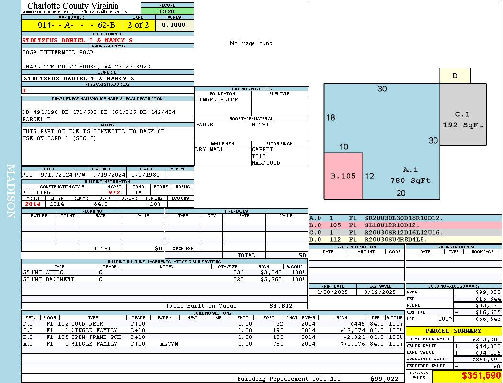
Task: Click the acres value 0.0000
Action: (174, 25)
